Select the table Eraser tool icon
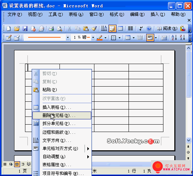193x176 pixels. click(17, 38)
